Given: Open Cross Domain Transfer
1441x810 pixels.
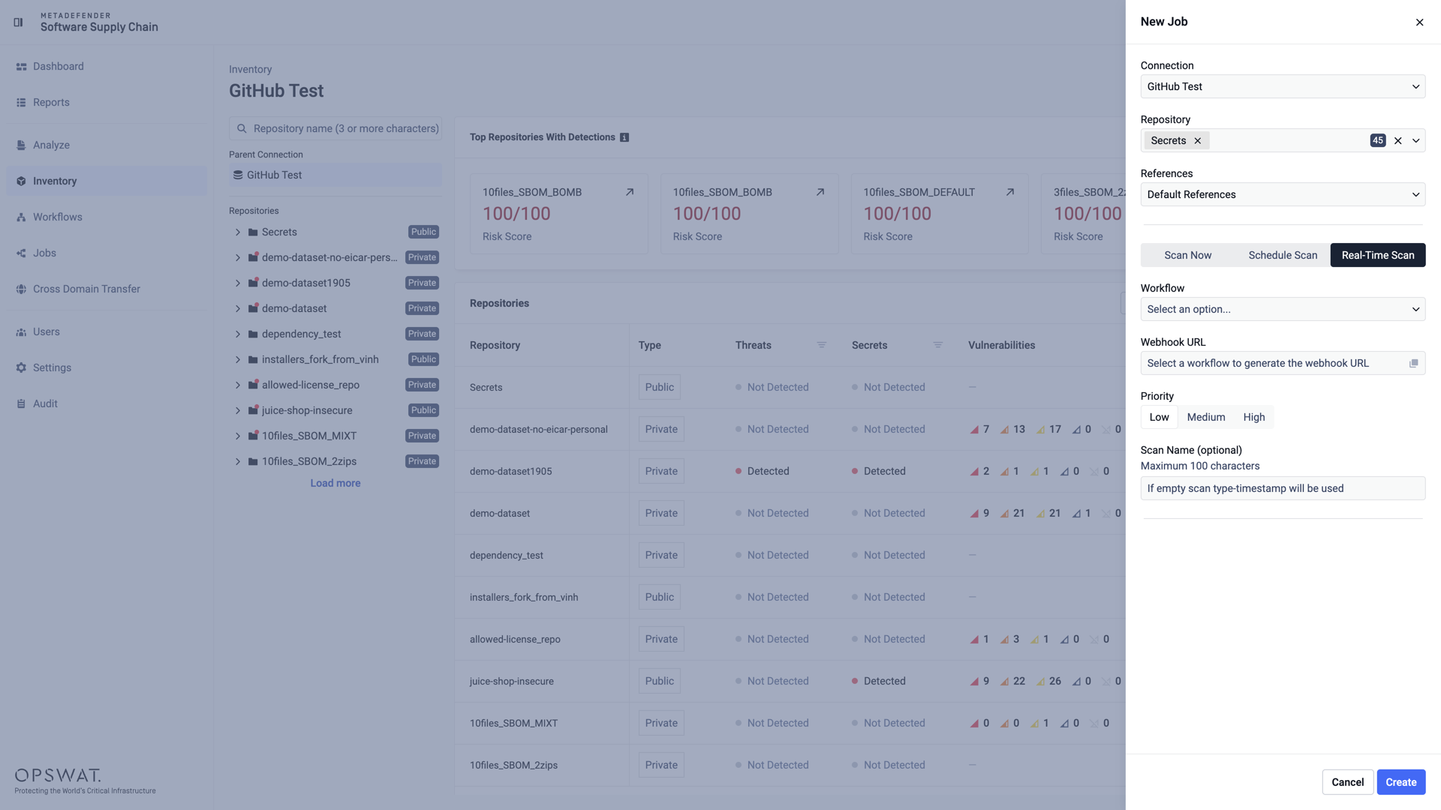Looking at the screenshot, I should coord(106,289).
